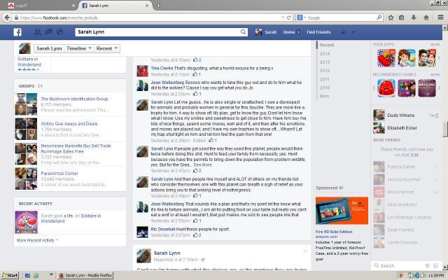Screen dimensions: 448x280
Task: Jump to Born on timeline
Action: click(324, 97)
